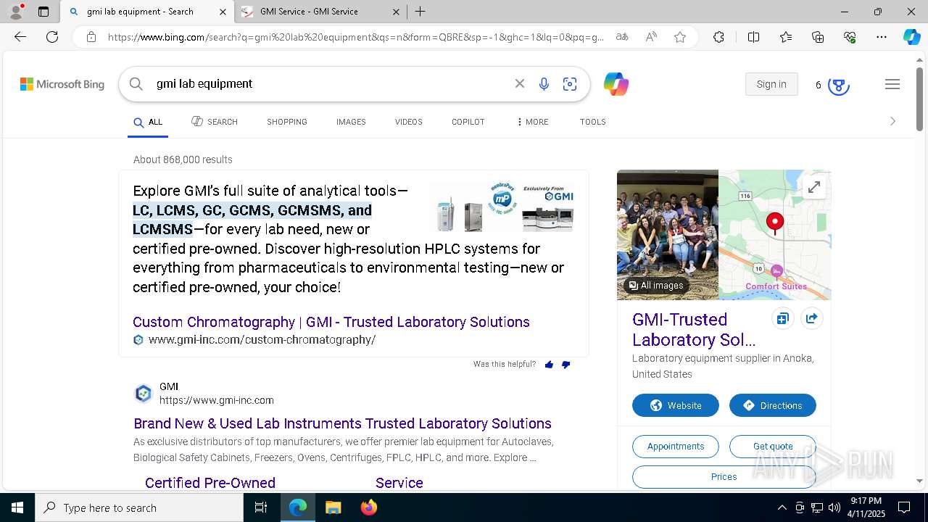This screenshot has width=928, height=522.
Task: Open the gmi-inc.com custom-chromatography URL
Action: [x=262, y=340]
